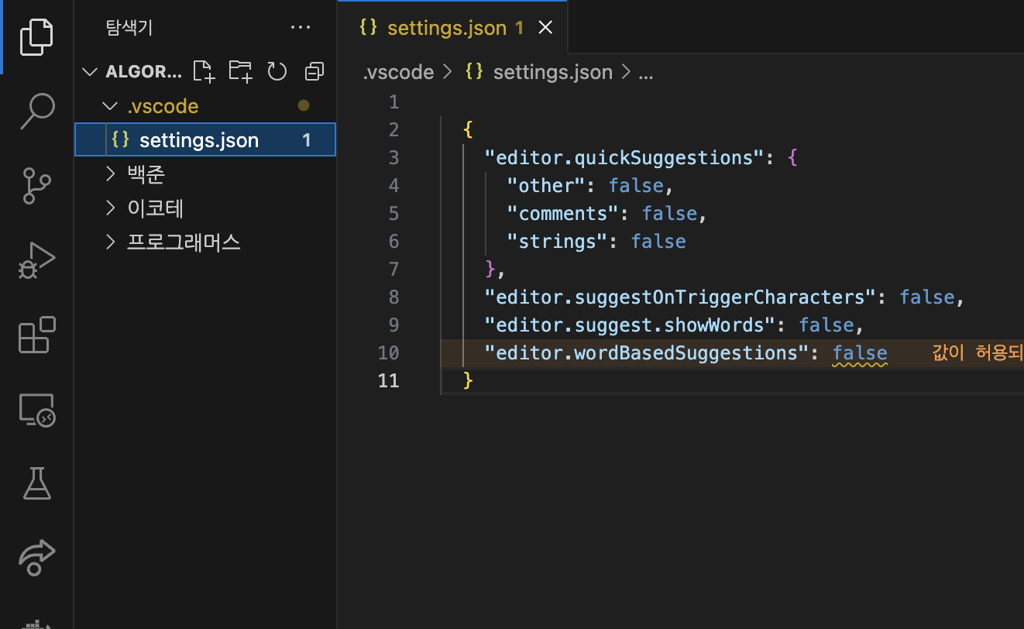Click the 탐색기 panel title
The height and width of the screenshot is (629, 1024).
click(129, 29)
